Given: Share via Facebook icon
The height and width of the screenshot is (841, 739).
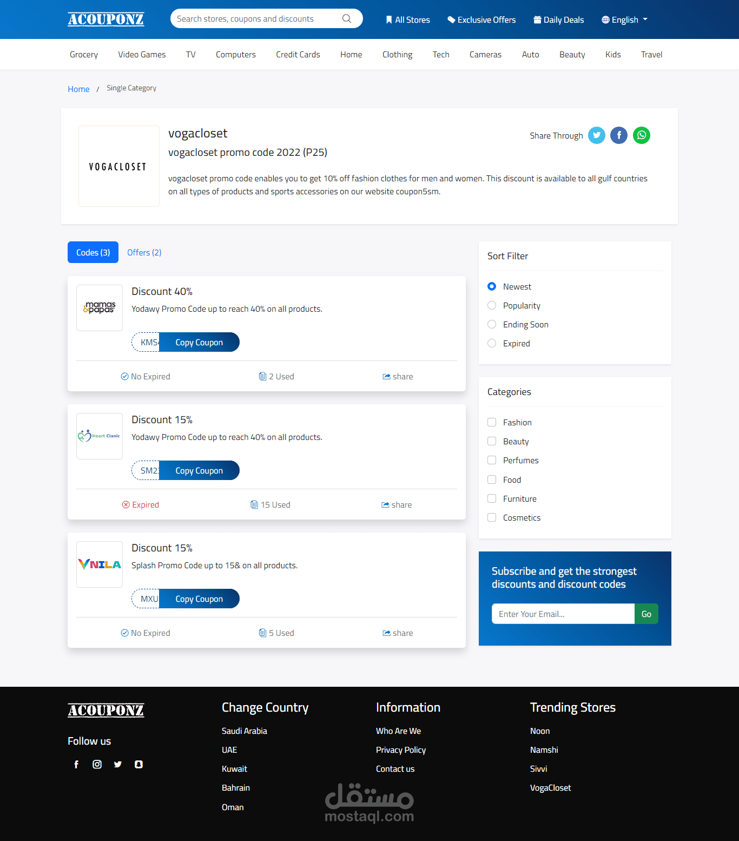Looking at the screenshot, I should 619,135.
